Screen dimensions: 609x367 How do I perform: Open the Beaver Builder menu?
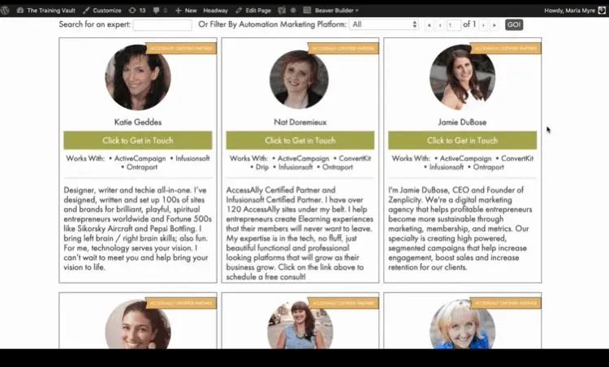336,11
